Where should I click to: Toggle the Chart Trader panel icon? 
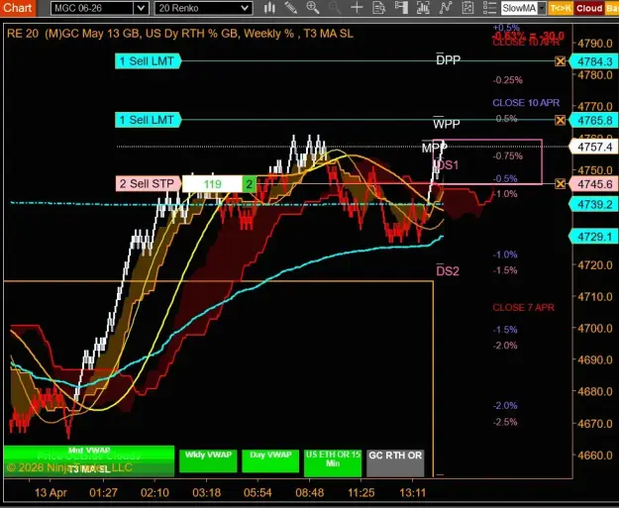(401, 8)
